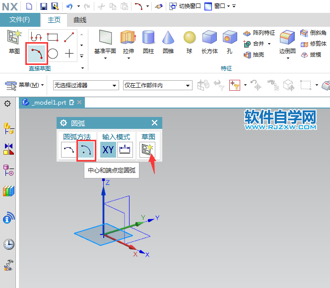
Task: Switch to the 曲线 curve tab
Action: pos(80,20)
